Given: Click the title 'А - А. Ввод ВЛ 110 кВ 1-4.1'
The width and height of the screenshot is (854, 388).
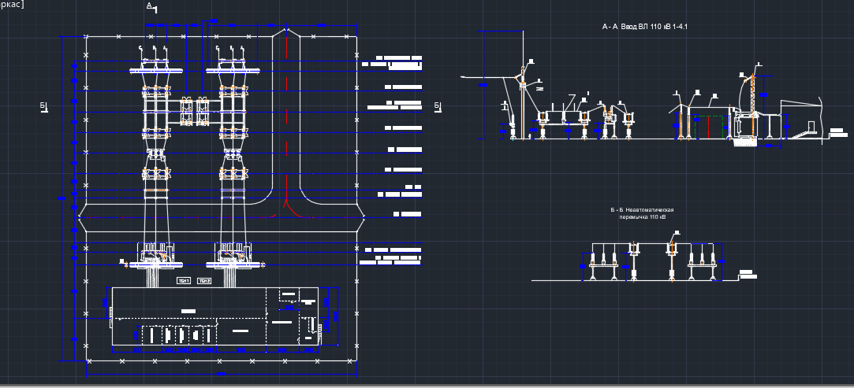Looking at the screenshot, I should click(645, 27).
